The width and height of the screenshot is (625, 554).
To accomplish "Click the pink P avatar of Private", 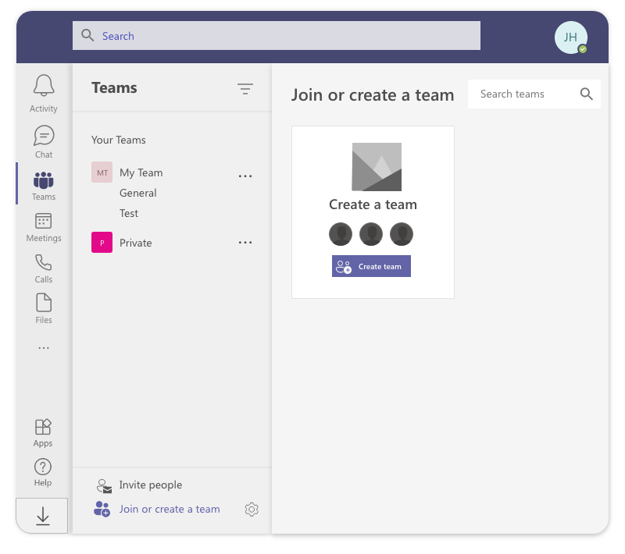I will pos(102,243).
